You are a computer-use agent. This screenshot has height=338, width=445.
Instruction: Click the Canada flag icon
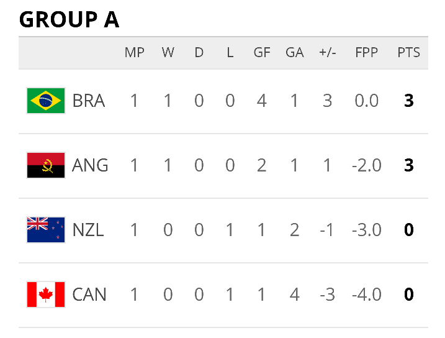tap(46, 295)
